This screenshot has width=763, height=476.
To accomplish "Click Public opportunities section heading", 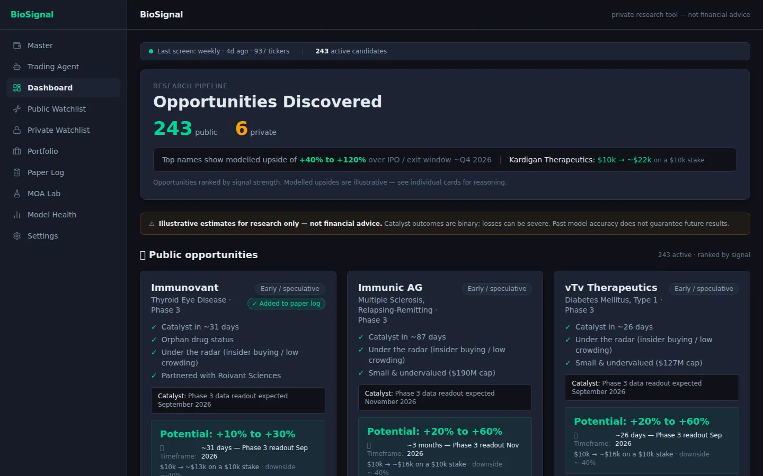I will (199, 255).
